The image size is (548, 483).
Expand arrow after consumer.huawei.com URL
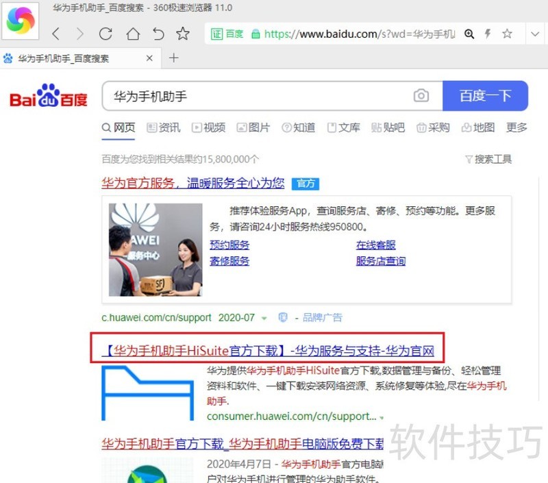pyautogui.click(x=382, y=418)
